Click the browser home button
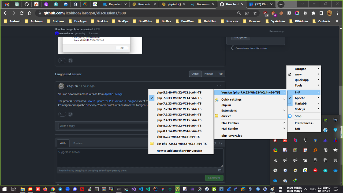Screen dimensions: 343x193 tap(30, 13)
